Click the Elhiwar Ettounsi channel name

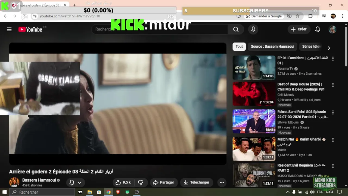pyautogui.click(x=288, y=122)
